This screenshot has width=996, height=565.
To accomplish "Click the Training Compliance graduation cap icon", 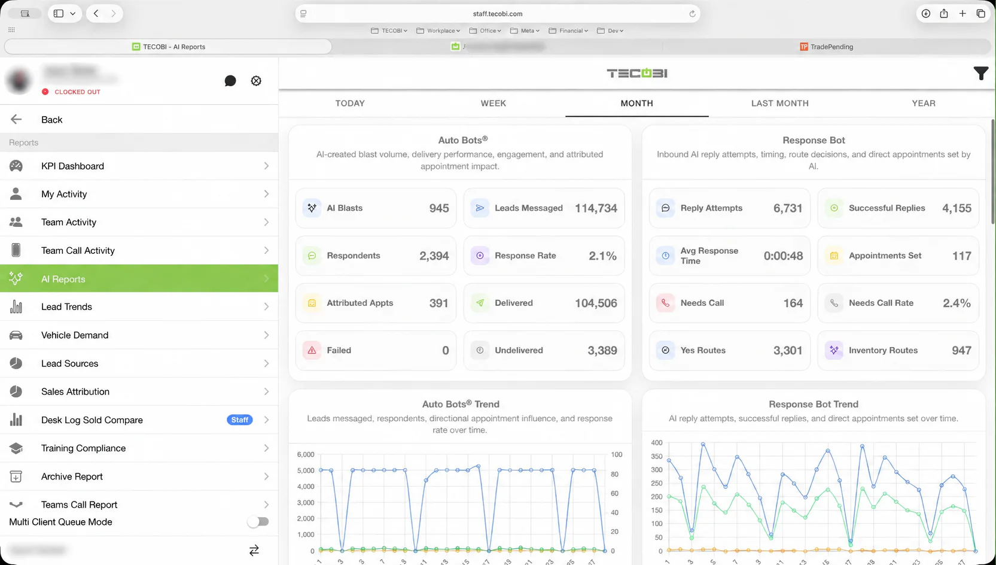I will [x=16, y=448].
